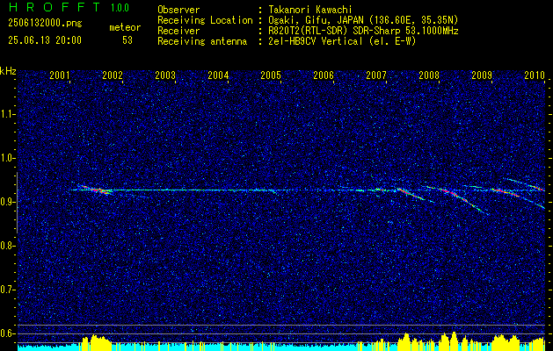553x351 pixels.
Task: Click the meteor count label
Action: (x=125, y=27)
